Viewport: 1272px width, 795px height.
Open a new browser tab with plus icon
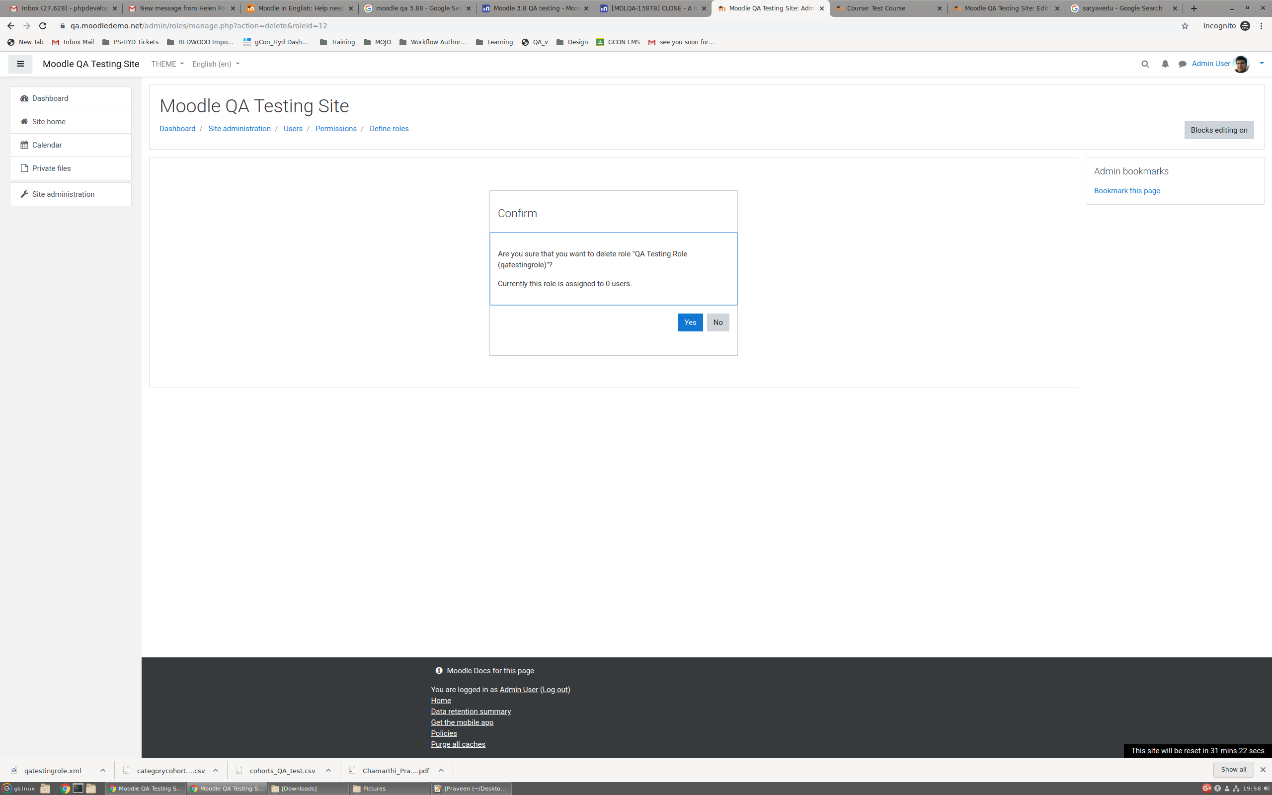point(1193,8)
